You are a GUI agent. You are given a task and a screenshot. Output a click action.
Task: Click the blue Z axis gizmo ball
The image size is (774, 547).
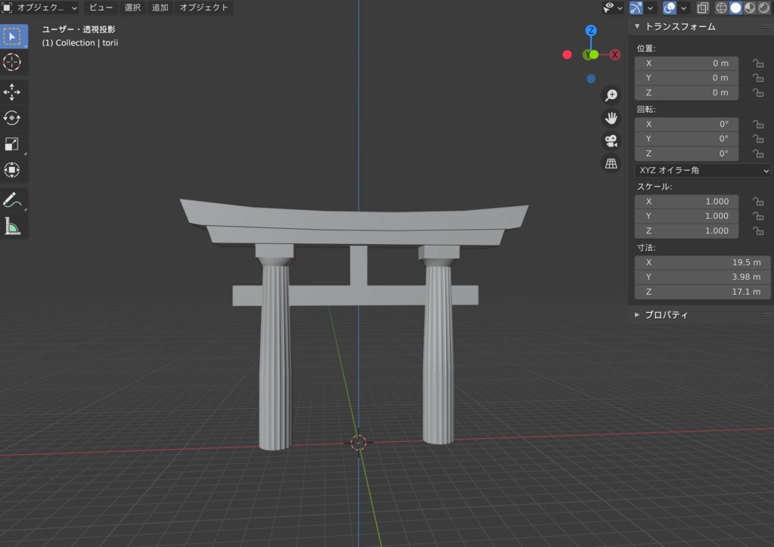[x=591, y=30]
